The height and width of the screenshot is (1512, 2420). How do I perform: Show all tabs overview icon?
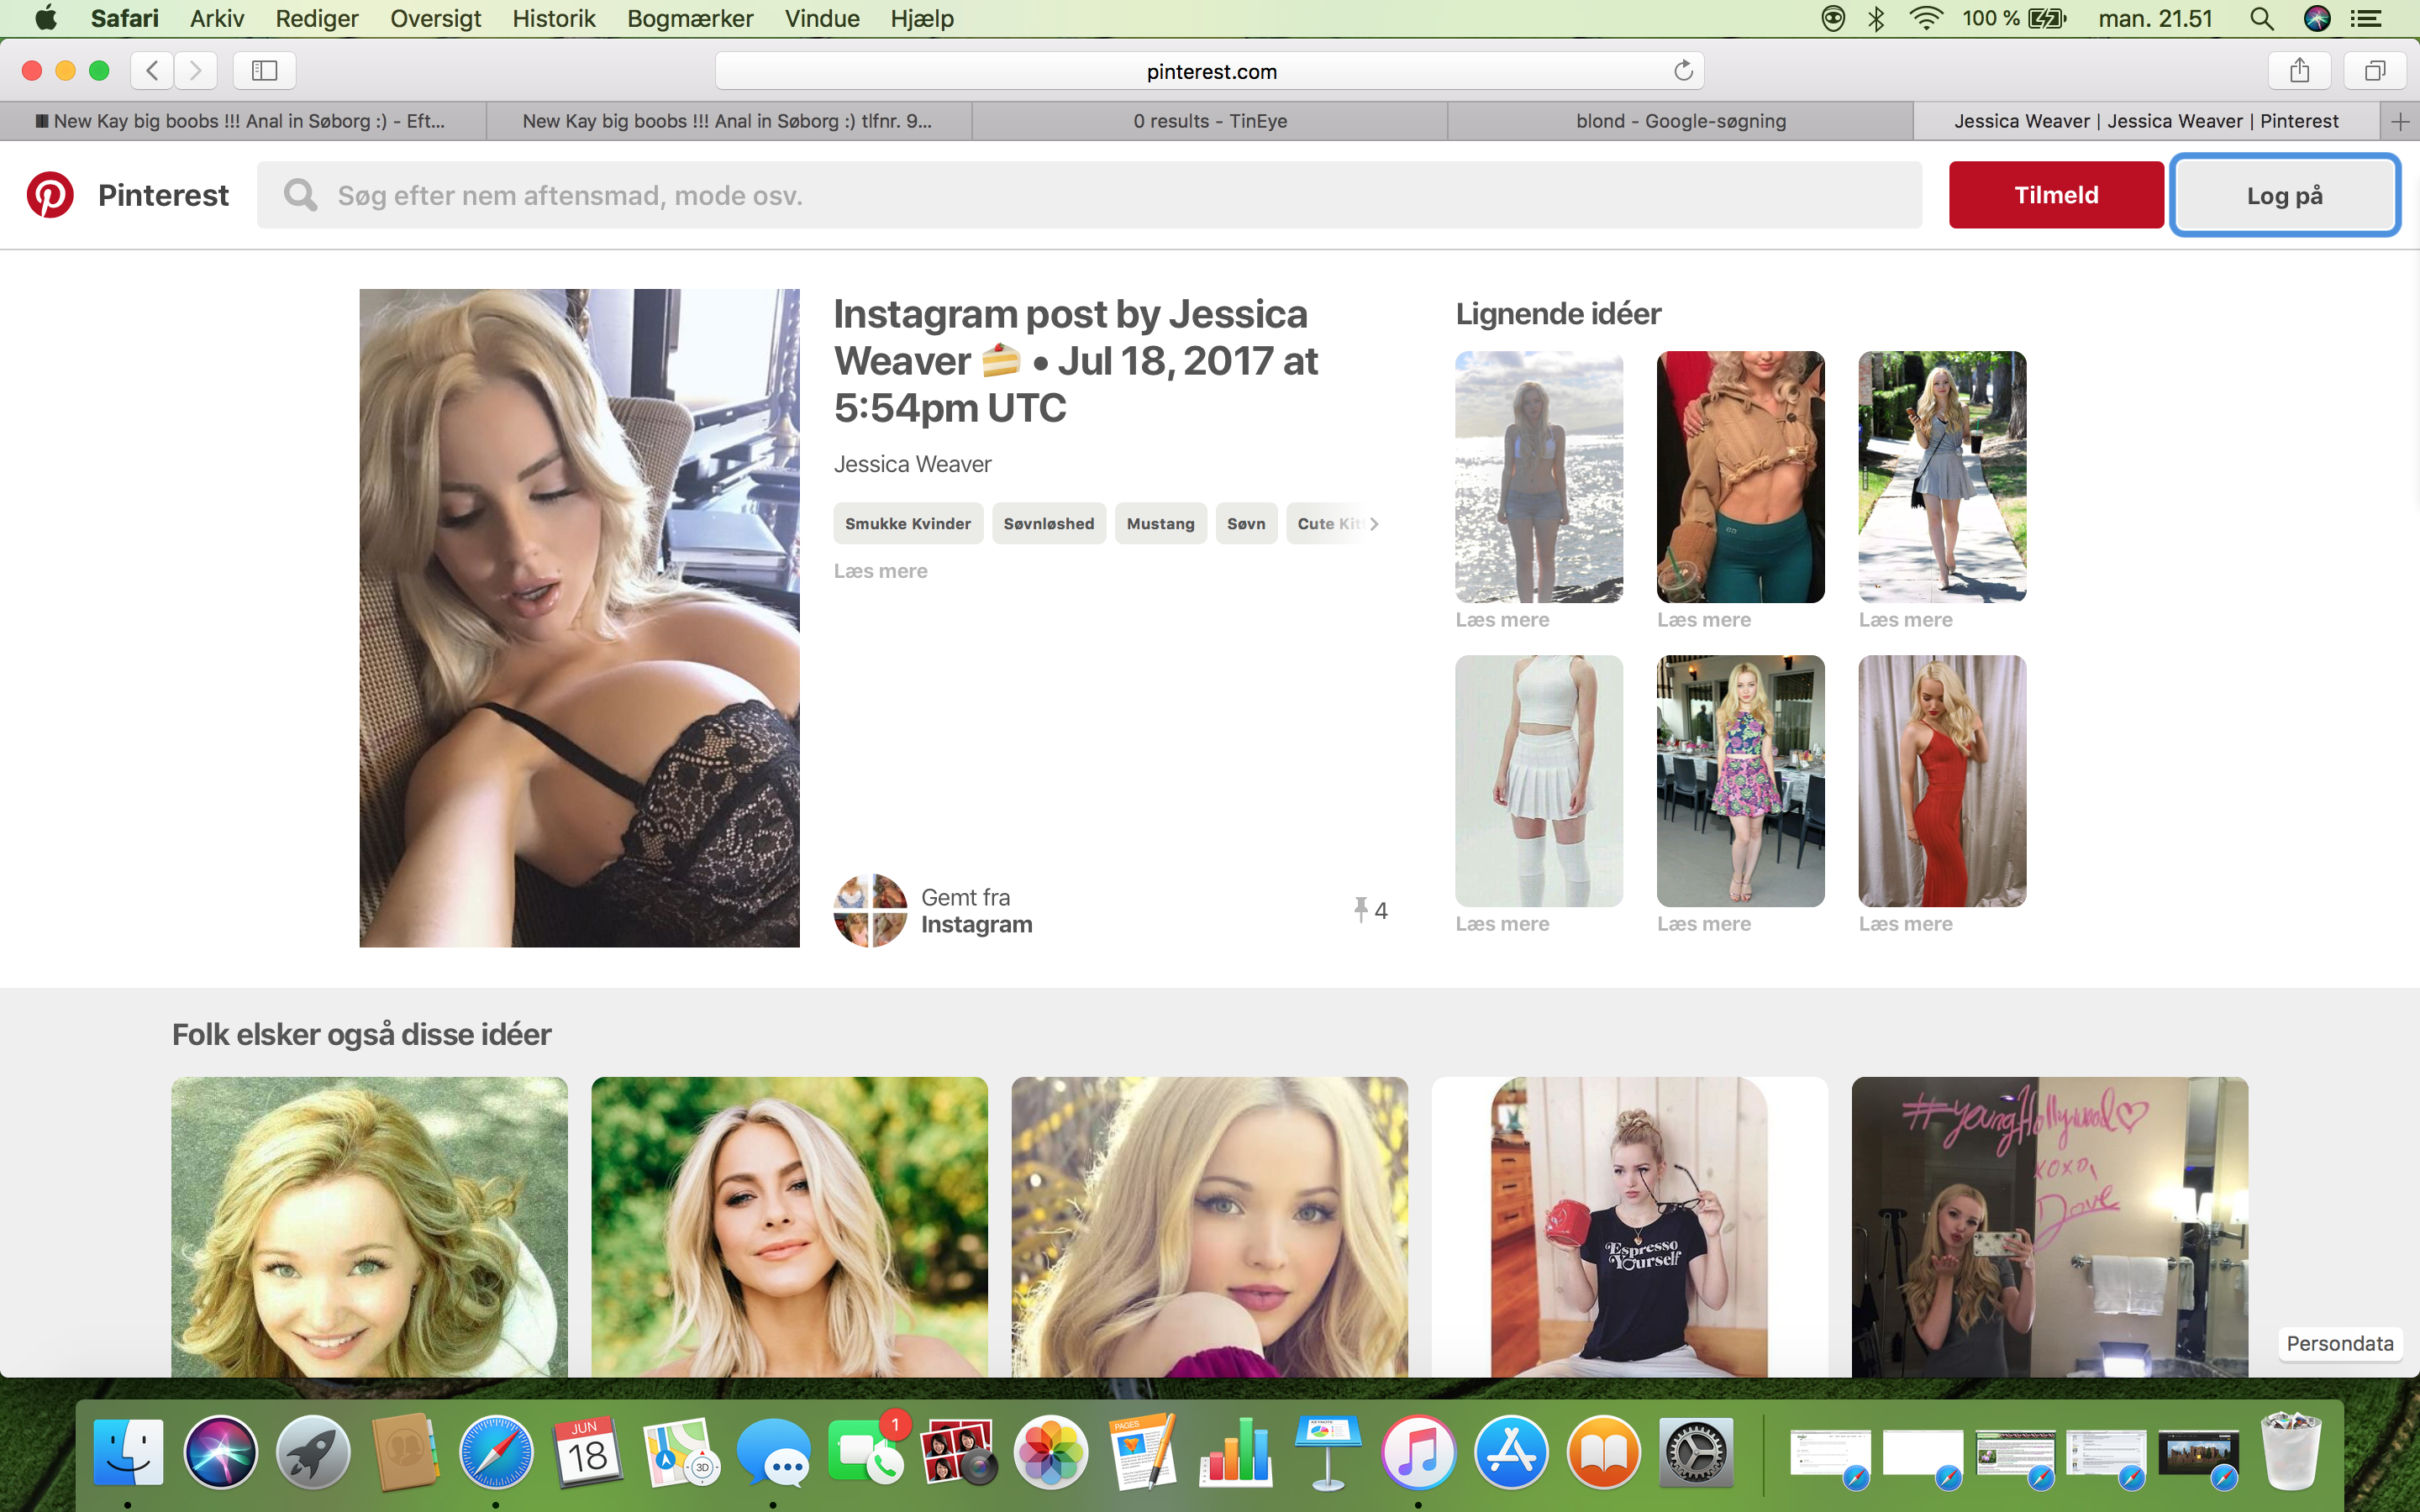[x=2375, y=70]
